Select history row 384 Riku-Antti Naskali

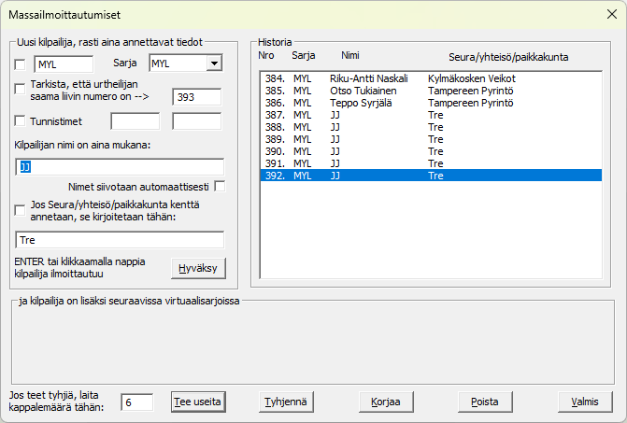pyautogui.click(x=430, y=78)
